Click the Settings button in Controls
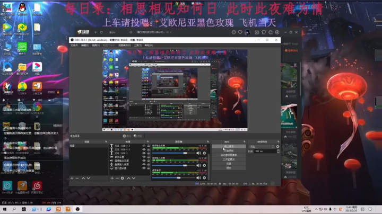The image size is (382, 214). [x=229, y=164]
